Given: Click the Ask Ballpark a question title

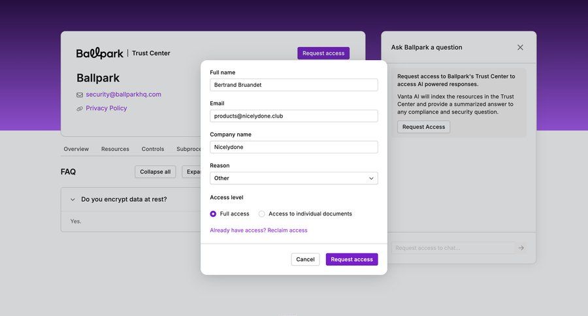Looking at the screenshot, I should [427, 47].
